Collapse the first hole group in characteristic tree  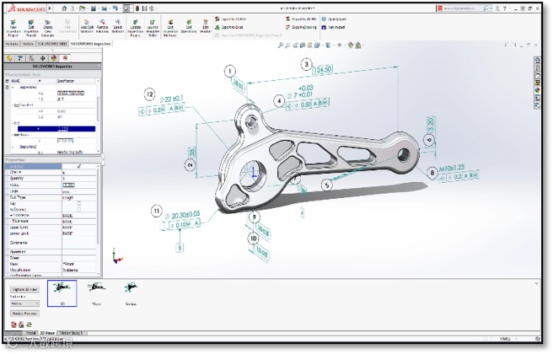(13, 87)
